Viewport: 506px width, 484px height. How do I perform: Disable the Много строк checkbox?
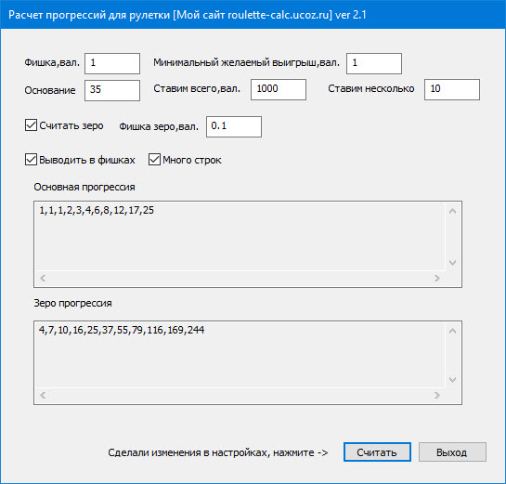pyautogui.click(x=154, y=160)
